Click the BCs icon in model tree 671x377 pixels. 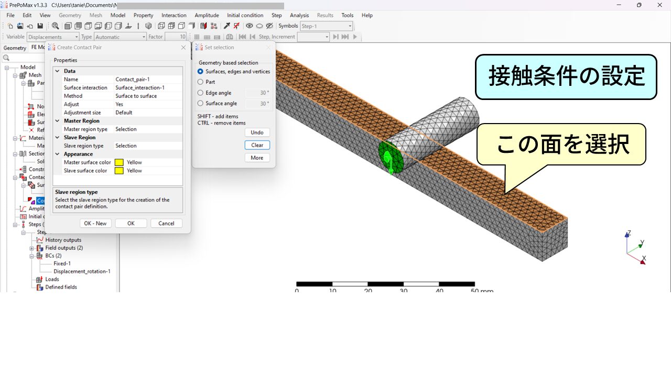pos(40,256)
